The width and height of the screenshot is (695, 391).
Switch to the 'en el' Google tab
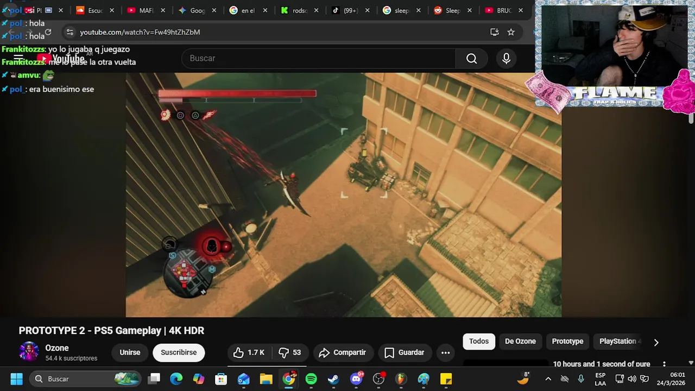pos(248,10)
